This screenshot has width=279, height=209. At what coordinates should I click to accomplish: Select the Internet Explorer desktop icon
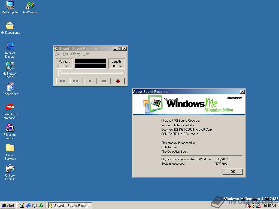click(10, 50)
